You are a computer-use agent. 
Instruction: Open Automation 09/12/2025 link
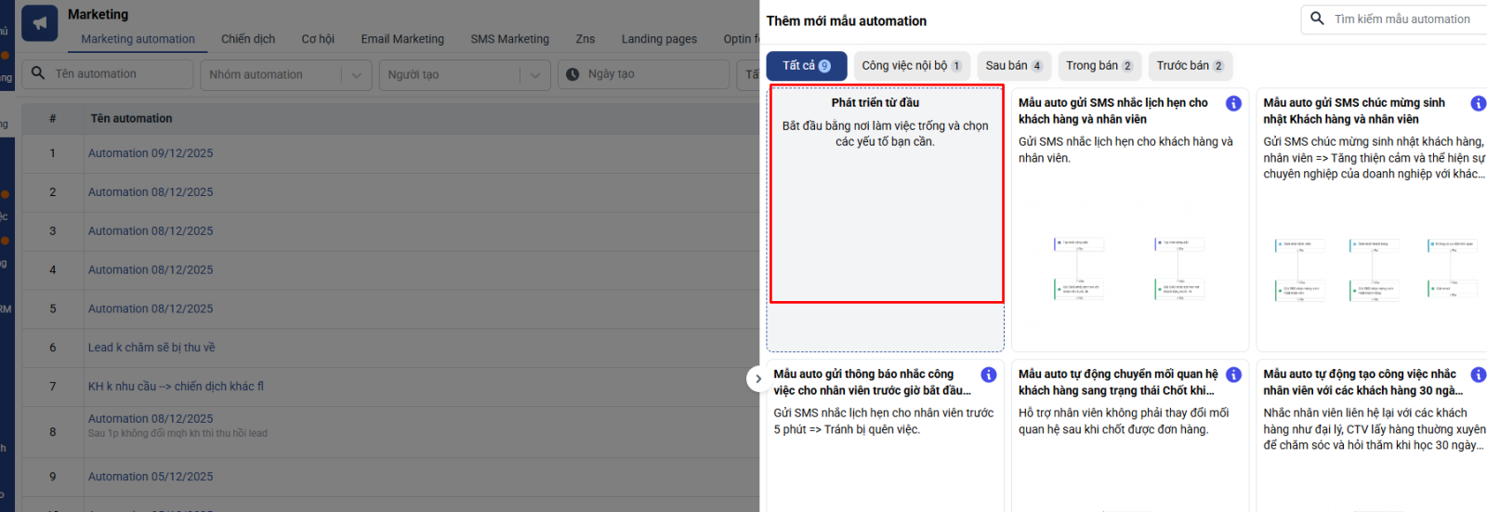[151, 153]
